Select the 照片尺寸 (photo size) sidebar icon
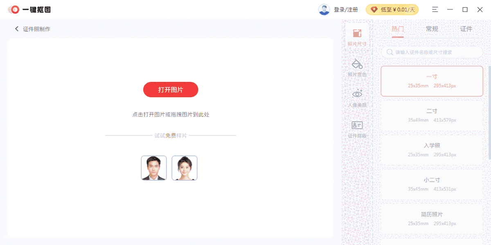491x245 pixels. 357,35
